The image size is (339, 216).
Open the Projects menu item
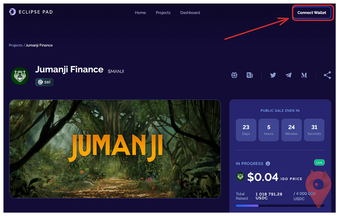163,13
